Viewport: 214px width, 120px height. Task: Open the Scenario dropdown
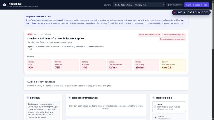click(139, 5)
